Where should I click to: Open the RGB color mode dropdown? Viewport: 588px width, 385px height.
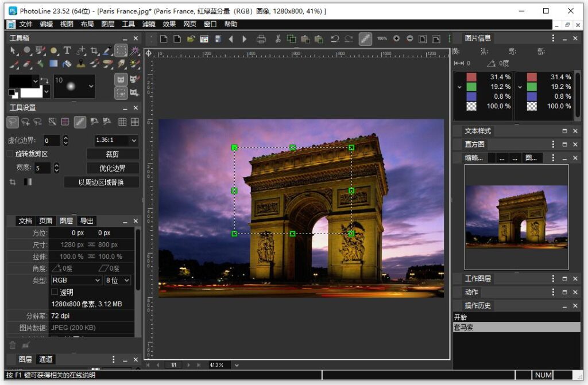point(76,280)
